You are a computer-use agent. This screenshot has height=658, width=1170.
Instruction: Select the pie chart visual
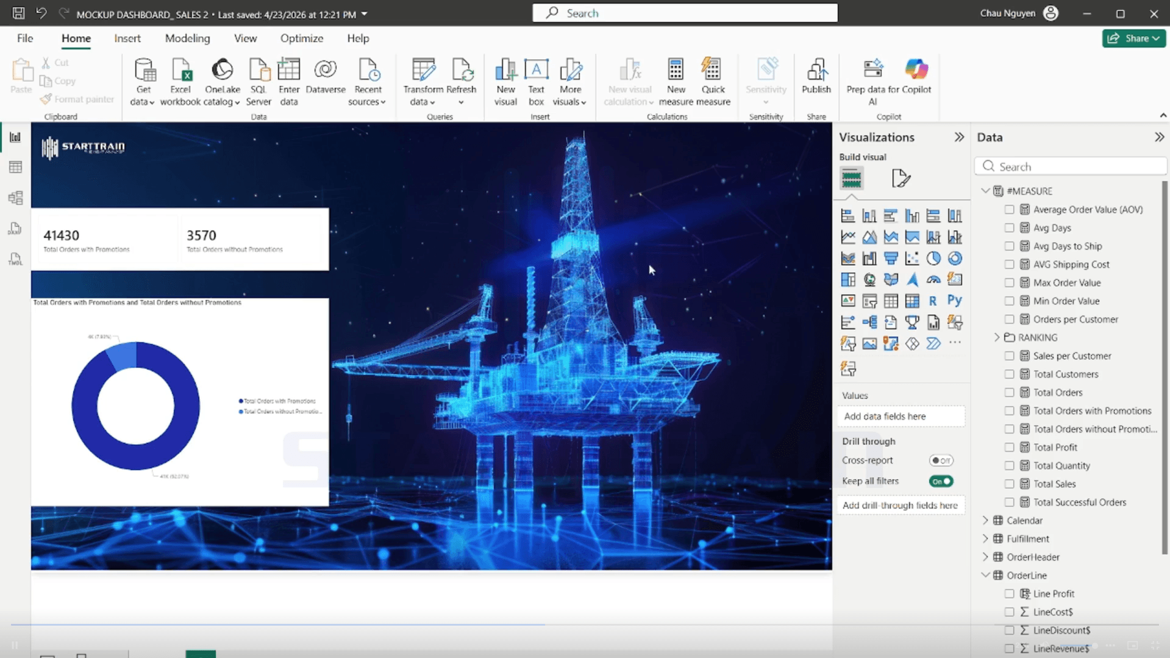933,259
